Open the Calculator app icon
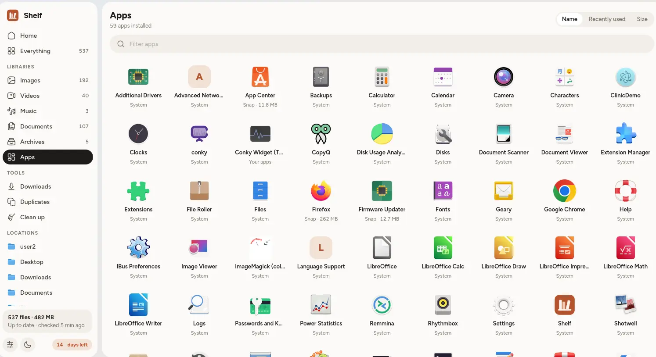This screenshot has height=357, width=656. [x=382, y=77]
